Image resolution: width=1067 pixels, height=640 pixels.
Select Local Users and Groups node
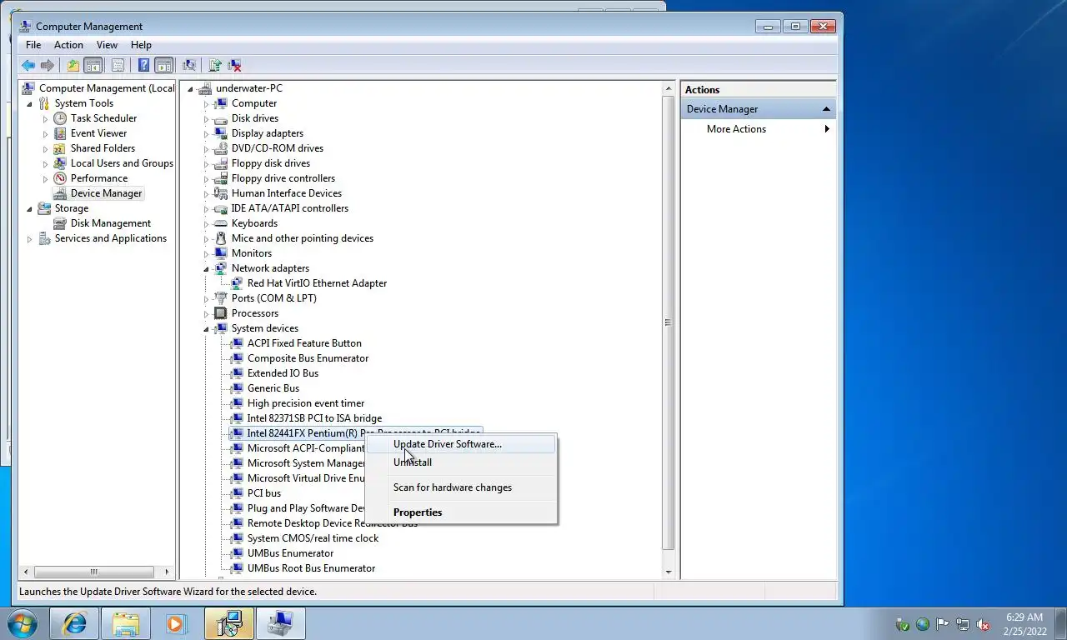(x=122, y=163)
